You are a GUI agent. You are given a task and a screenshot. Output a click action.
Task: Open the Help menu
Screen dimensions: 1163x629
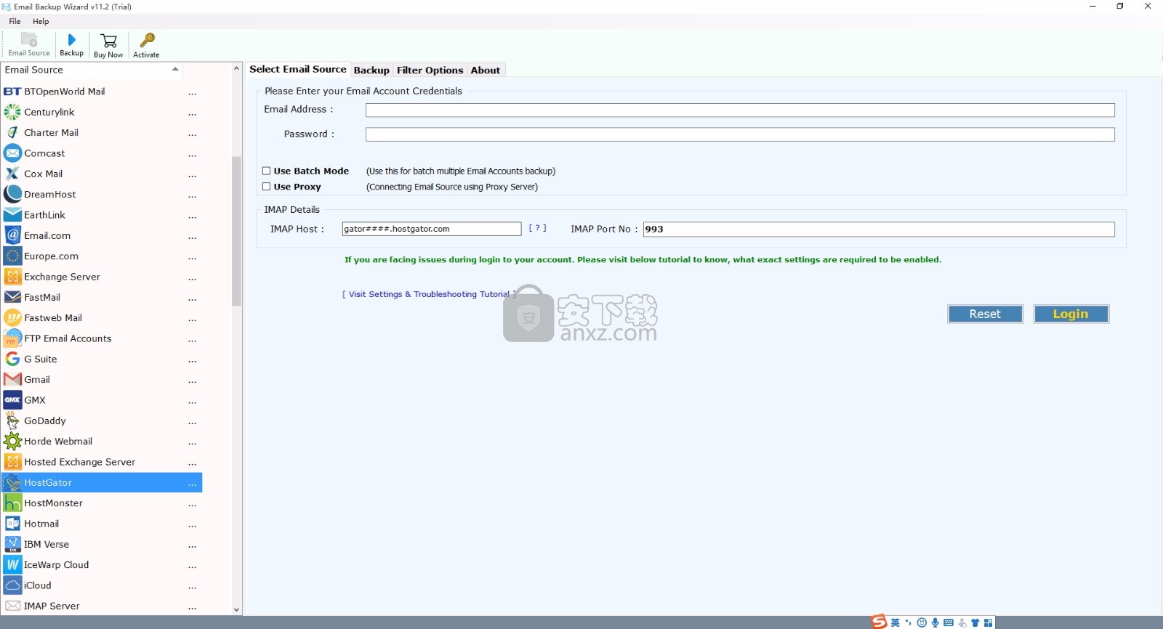(41, 21)
